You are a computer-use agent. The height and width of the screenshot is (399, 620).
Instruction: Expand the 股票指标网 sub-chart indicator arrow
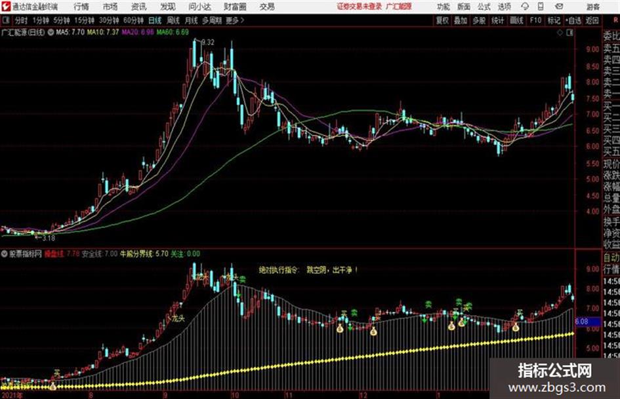coord(5,254)
